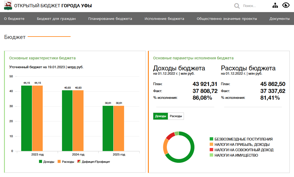Click green Доходы bar for 2023 год
This screenshot has width=294, height=177.
pyautogui.click(x=26, y=118)
